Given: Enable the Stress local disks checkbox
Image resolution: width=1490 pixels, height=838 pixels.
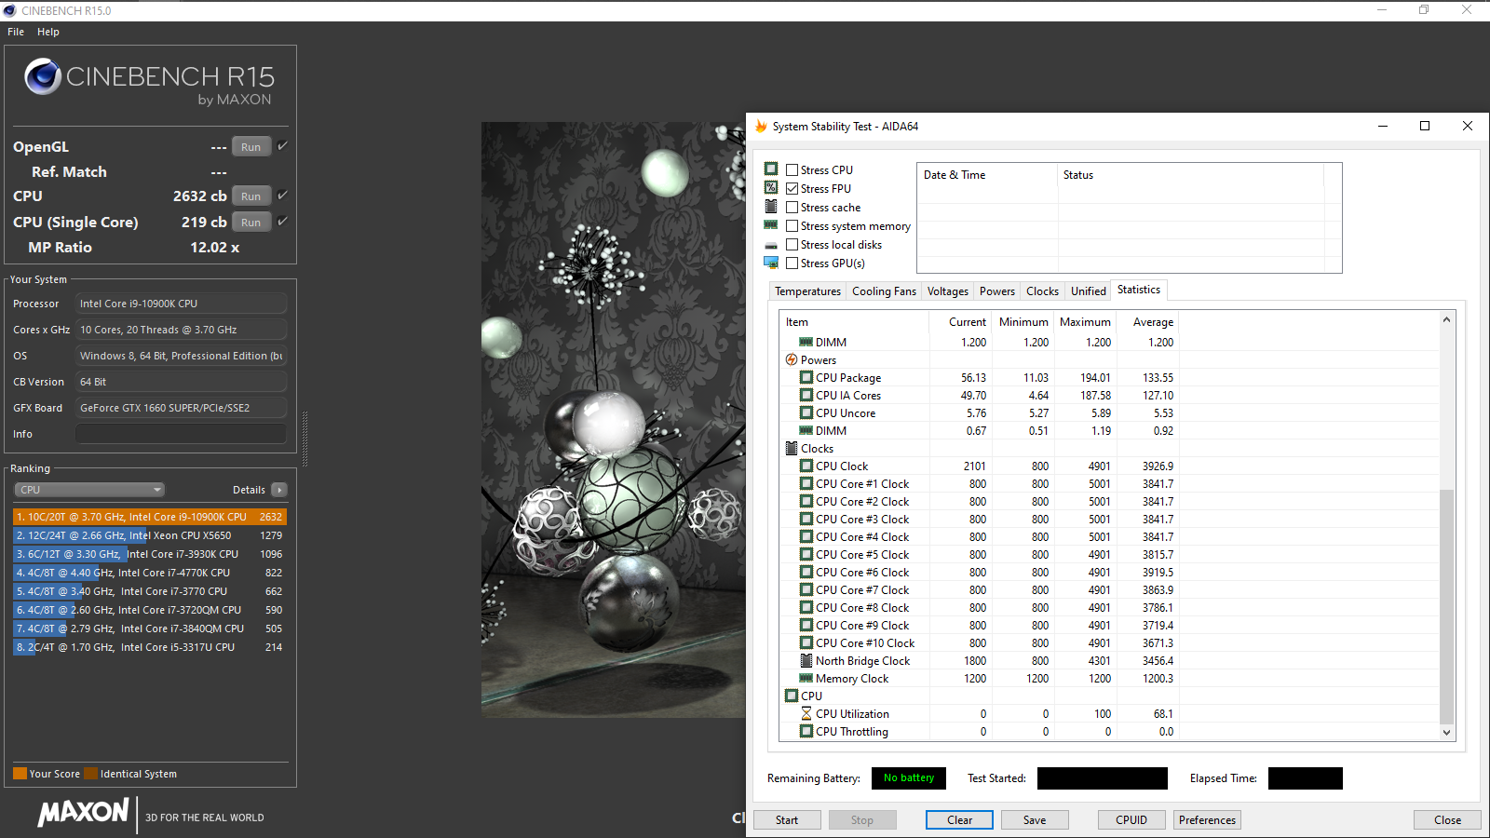Looking at the screenshot, I should 792,244.
